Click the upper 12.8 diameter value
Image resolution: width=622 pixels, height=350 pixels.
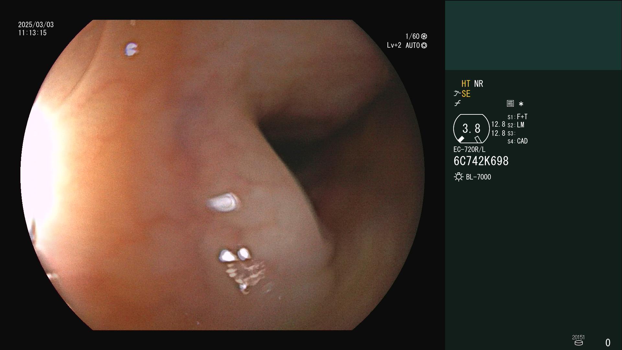point(498,124)
